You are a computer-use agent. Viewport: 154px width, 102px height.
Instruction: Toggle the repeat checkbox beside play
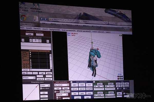pyautogui.click(x=124, y=93)
